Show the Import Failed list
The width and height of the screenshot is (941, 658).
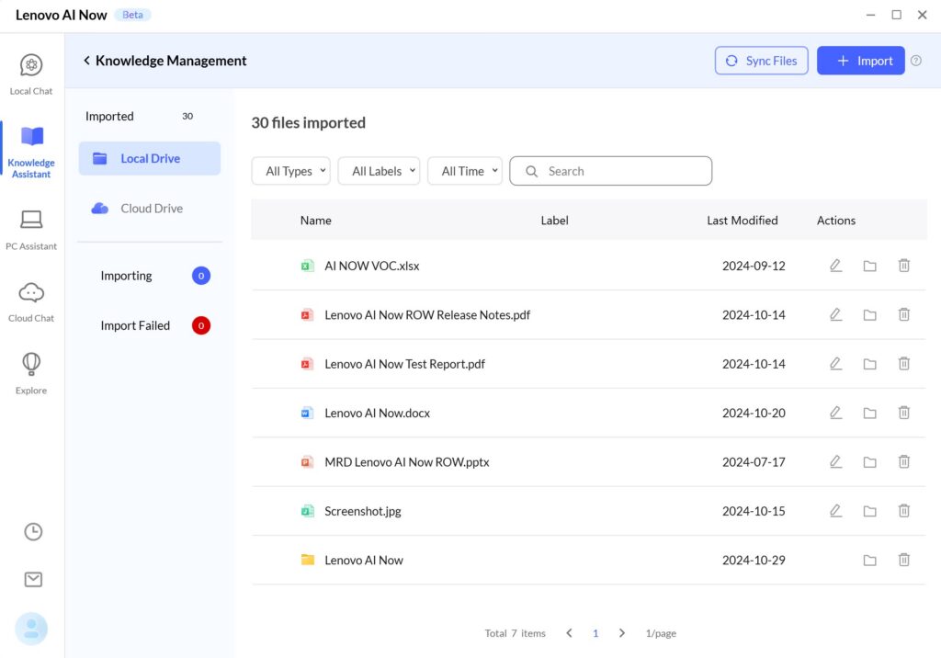(x=154, y=325)
